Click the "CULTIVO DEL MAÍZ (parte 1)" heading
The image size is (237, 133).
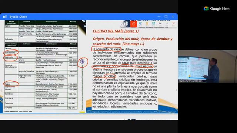pyautogui.click(x=116, y=31)
